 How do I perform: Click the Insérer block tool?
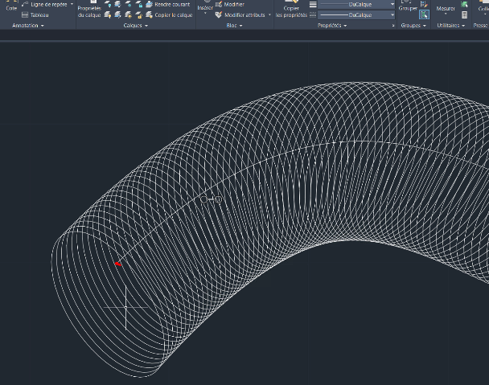coord(205,8)
